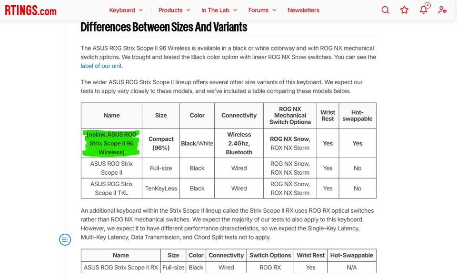Click the 'No' cell in the TKL row
The image size is (457, 278).
click(x=358, y=189)
